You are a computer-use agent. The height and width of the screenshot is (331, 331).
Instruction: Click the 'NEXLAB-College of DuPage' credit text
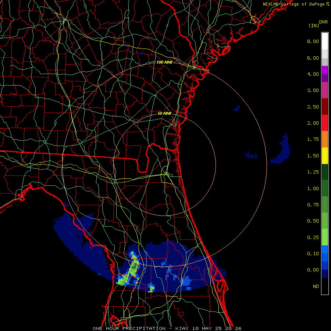(293, 4)
